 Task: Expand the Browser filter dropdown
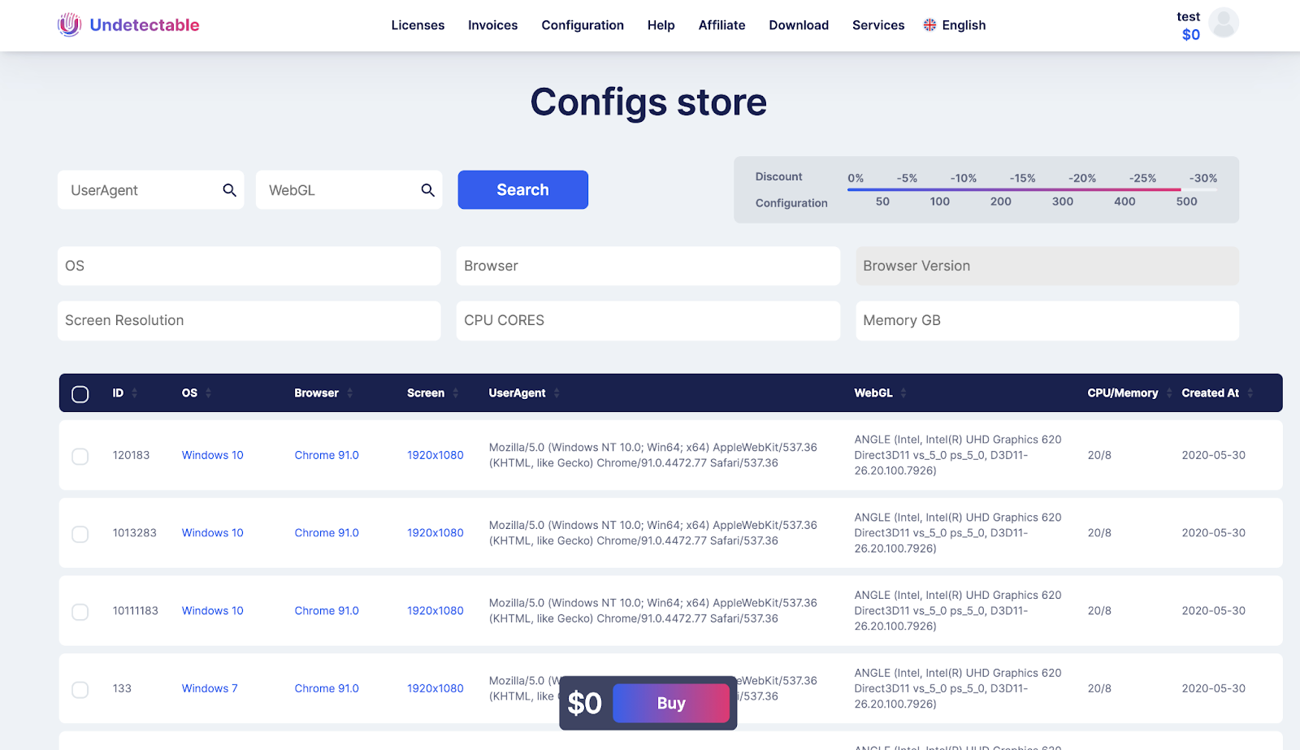click(648, 266)
